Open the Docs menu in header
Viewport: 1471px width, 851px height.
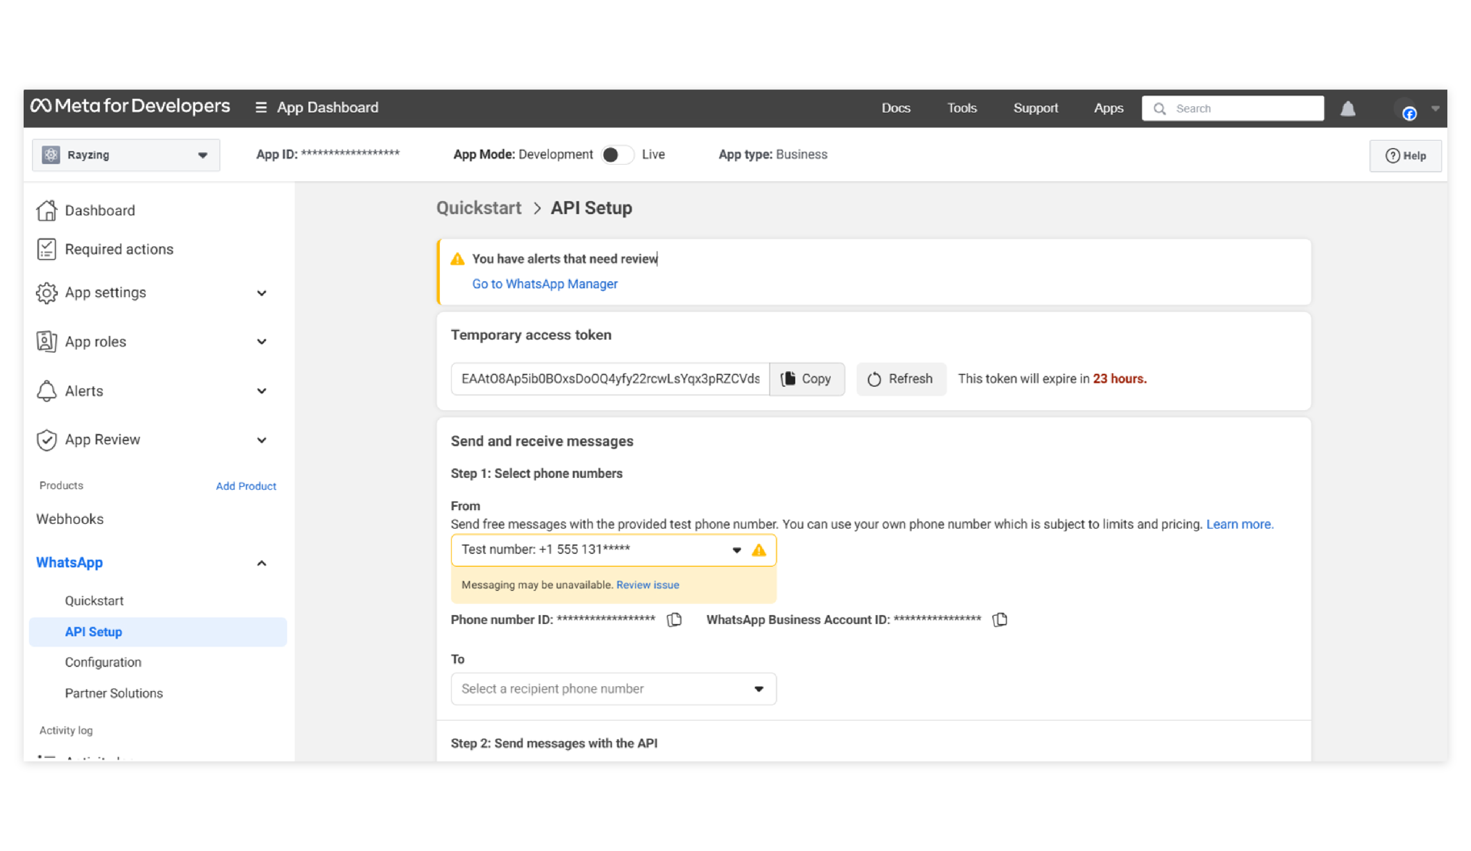(x=896, y=108)
